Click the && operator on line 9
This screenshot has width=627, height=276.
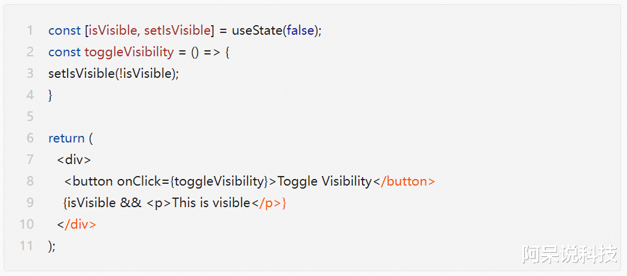click(131, 203)
